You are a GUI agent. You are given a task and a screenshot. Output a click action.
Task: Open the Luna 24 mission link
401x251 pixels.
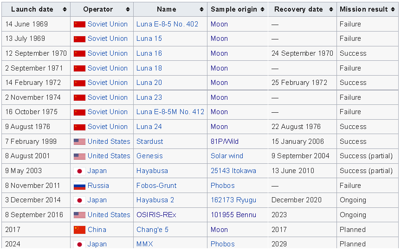pos(149,127)
